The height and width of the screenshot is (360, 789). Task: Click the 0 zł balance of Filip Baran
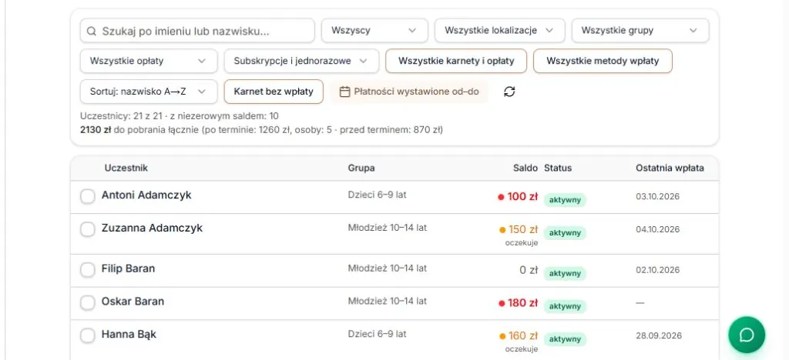(x=529, y=270)
